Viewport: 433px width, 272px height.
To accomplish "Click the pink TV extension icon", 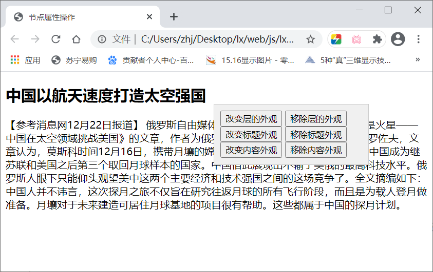I will point(356,39).
